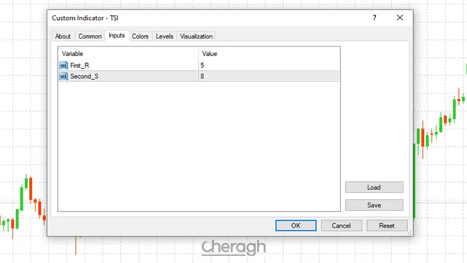Click the question mark help button
467x263 pixels.
[x=375, y=18]
